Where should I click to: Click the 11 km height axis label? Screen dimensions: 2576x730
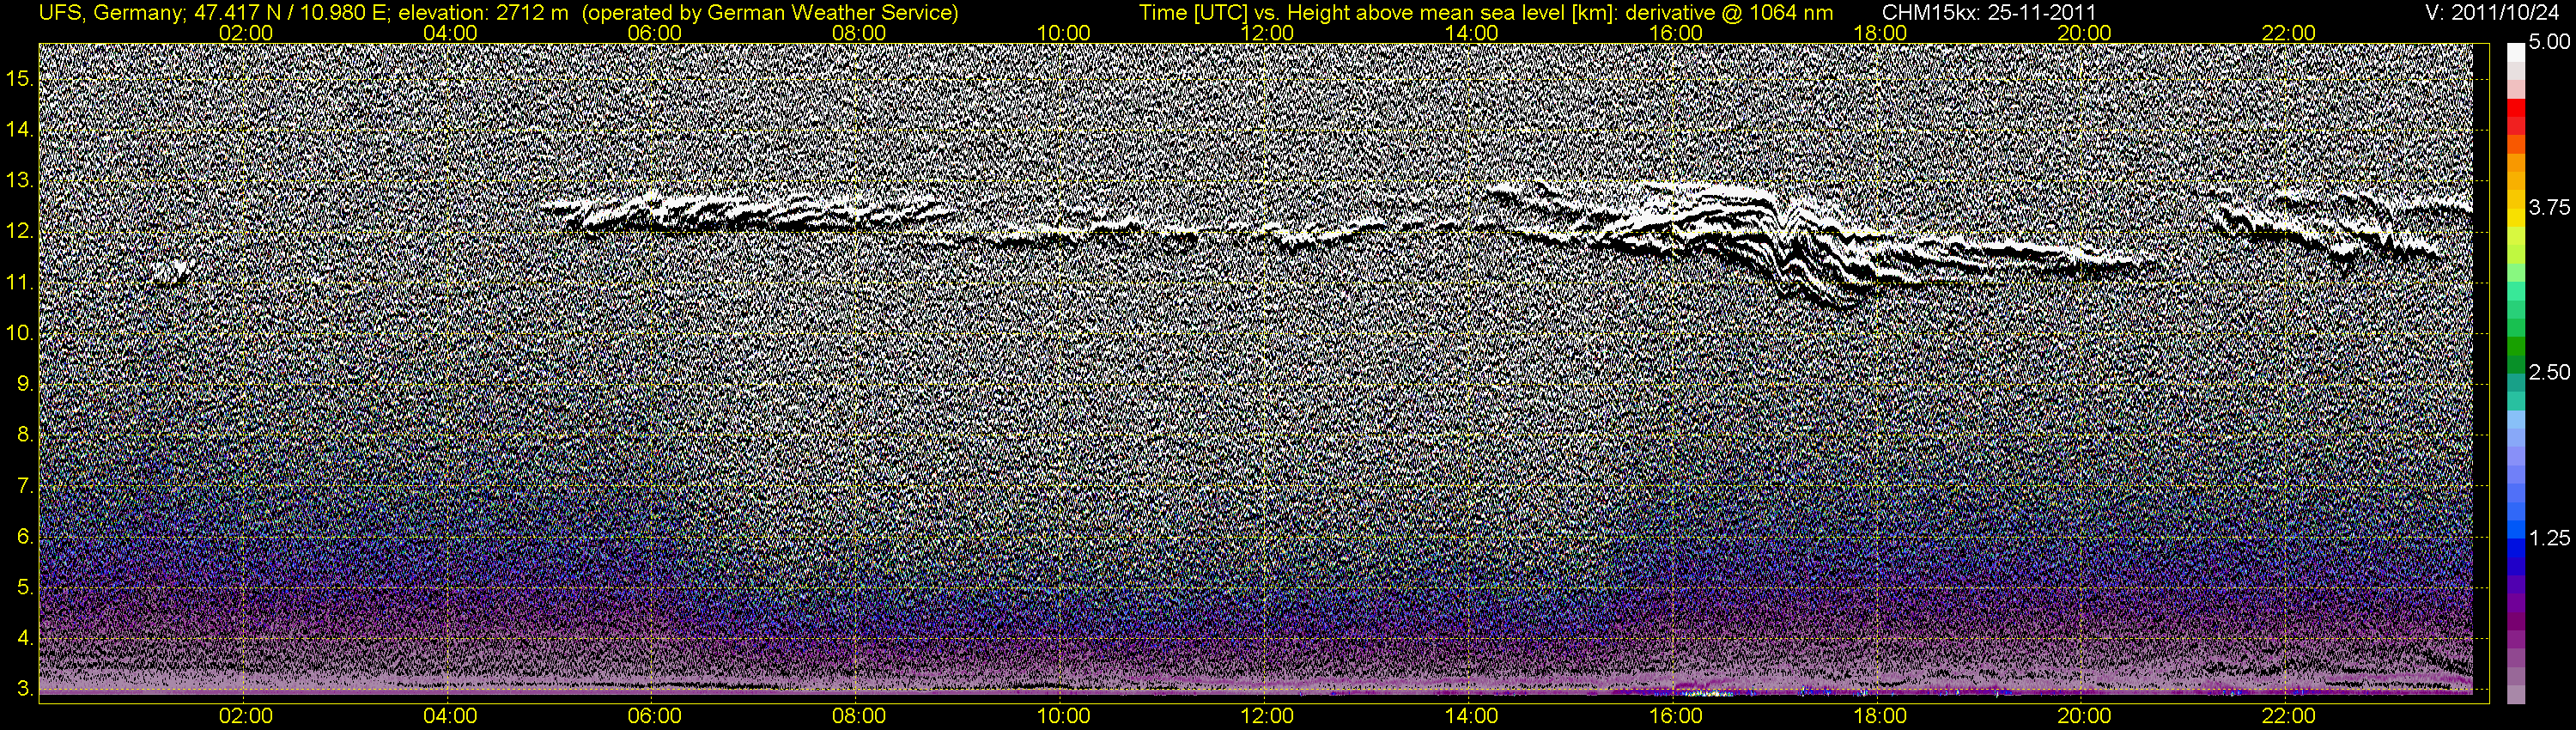click(x=19, y=283)
